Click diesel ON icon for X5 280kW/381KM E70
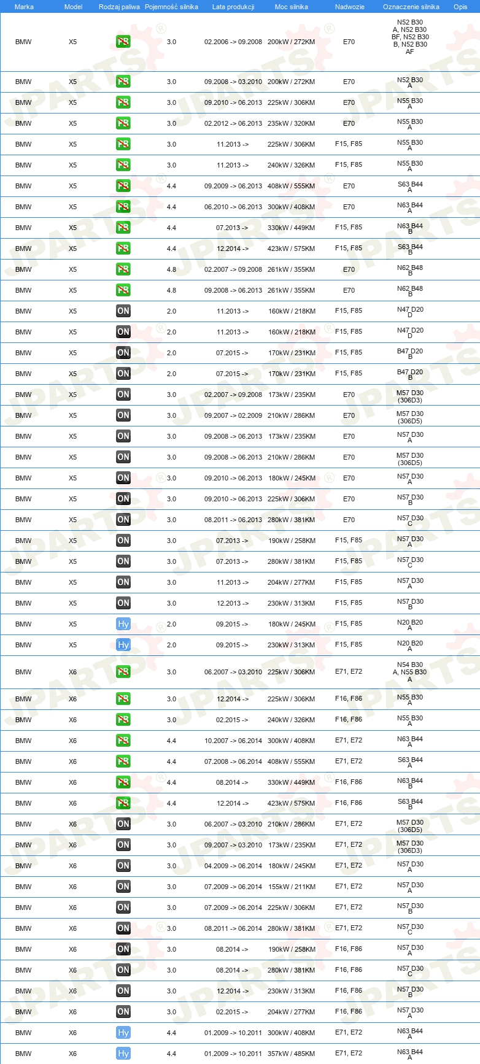480x1064 pixels. (123, 520)
